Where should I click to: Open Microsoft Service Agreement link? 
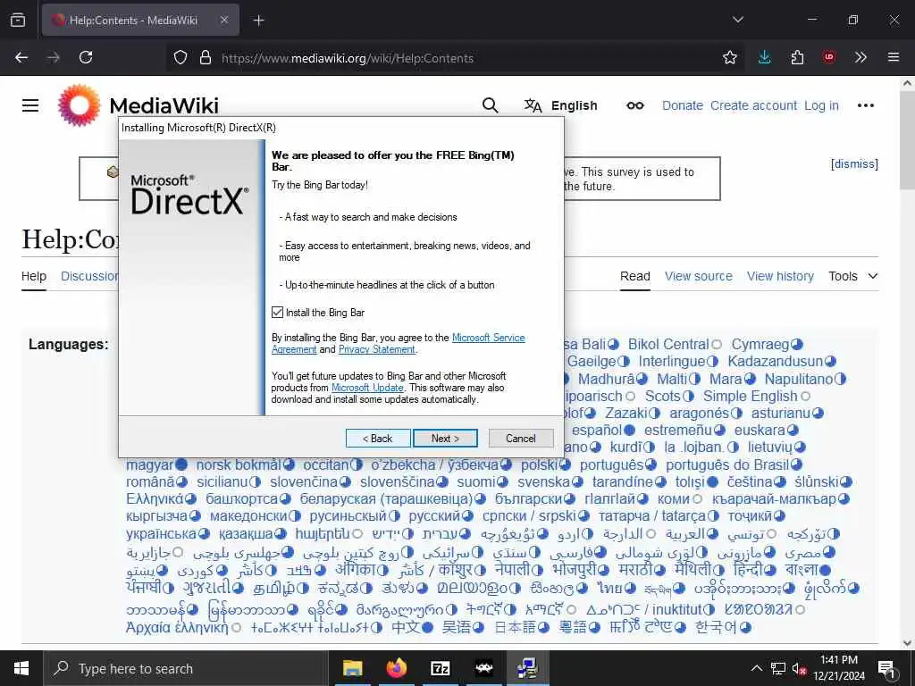coord(489,338)
